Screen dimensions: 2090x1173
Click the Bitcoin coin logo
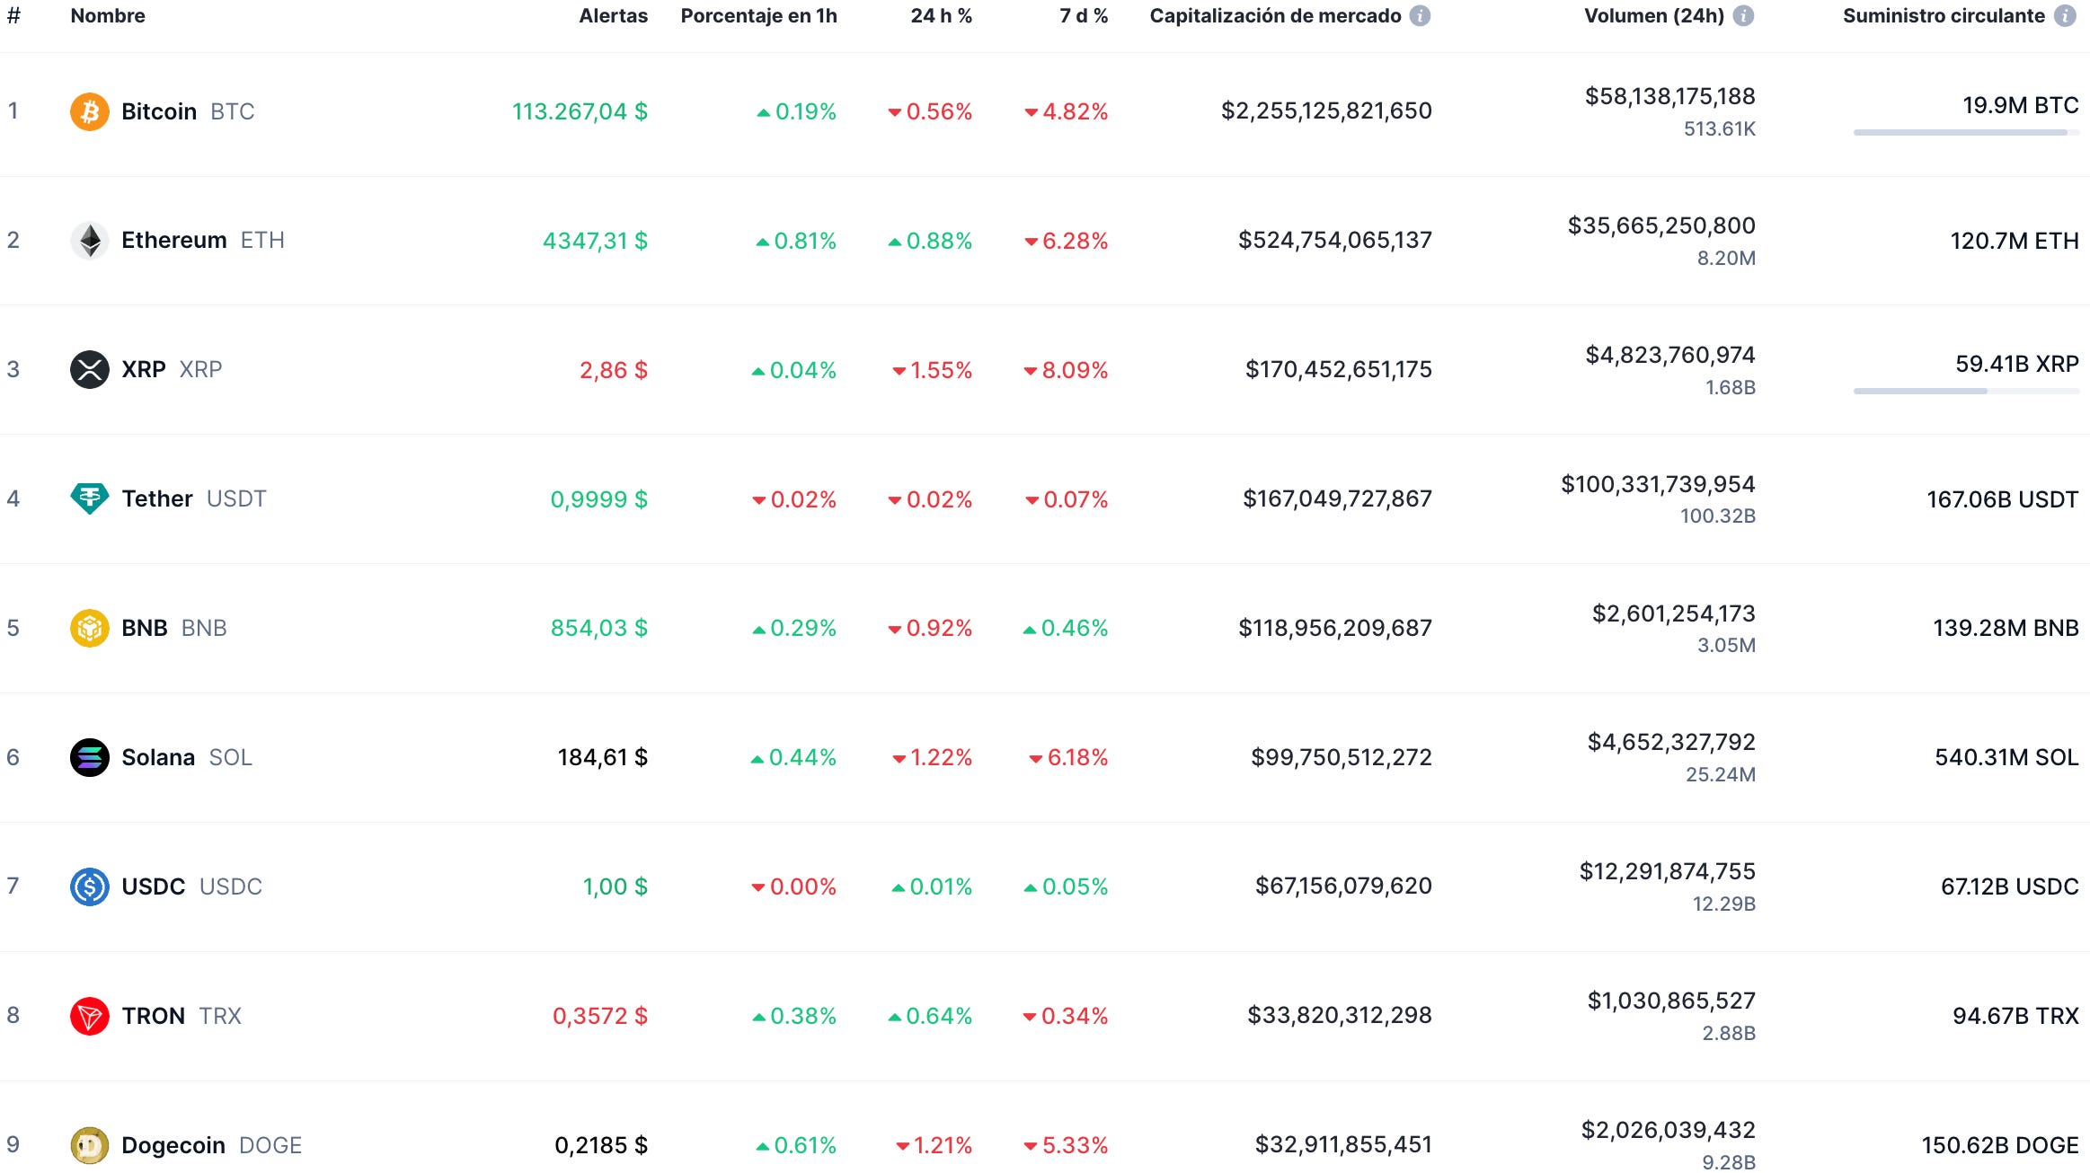[89, 111]
